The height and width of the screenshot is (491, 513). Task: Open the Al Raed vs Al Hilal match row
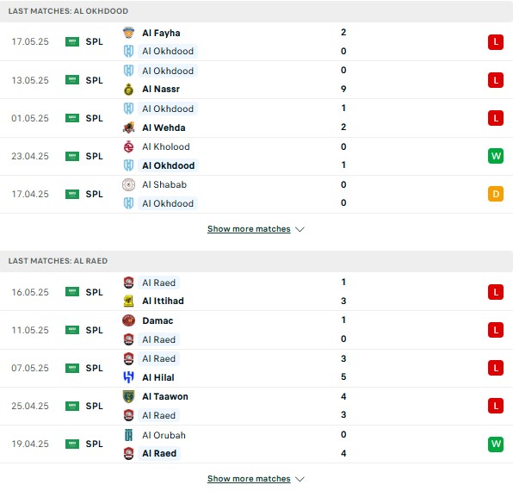(256, 368)
